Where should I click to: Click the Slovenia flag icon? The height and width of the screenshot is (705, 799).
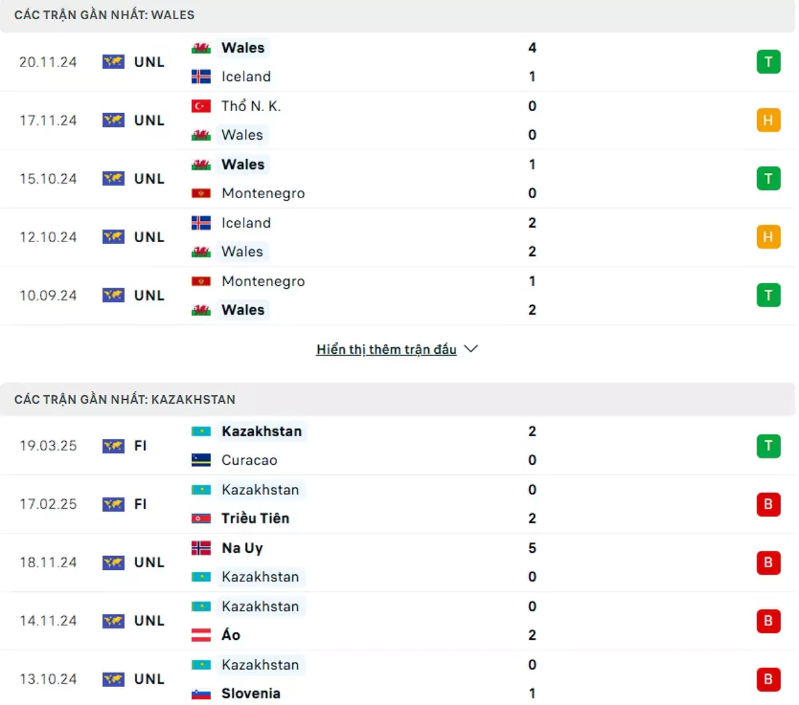point(201,694)
